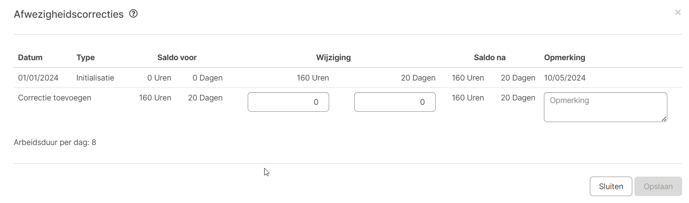
Task: Click the Initialisatie type cell
Action: 95,78
